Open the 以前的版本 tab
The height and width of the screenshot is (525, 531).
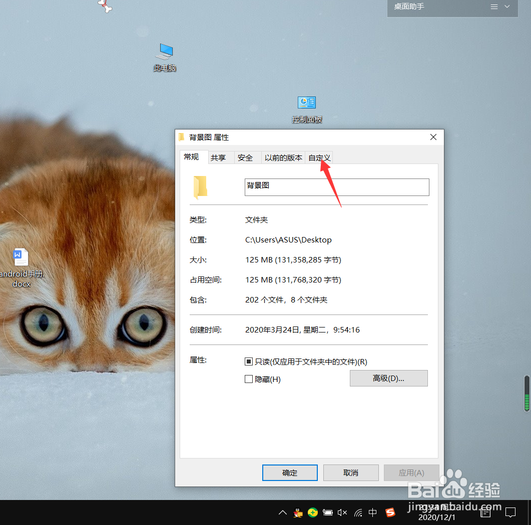point(283,157)
